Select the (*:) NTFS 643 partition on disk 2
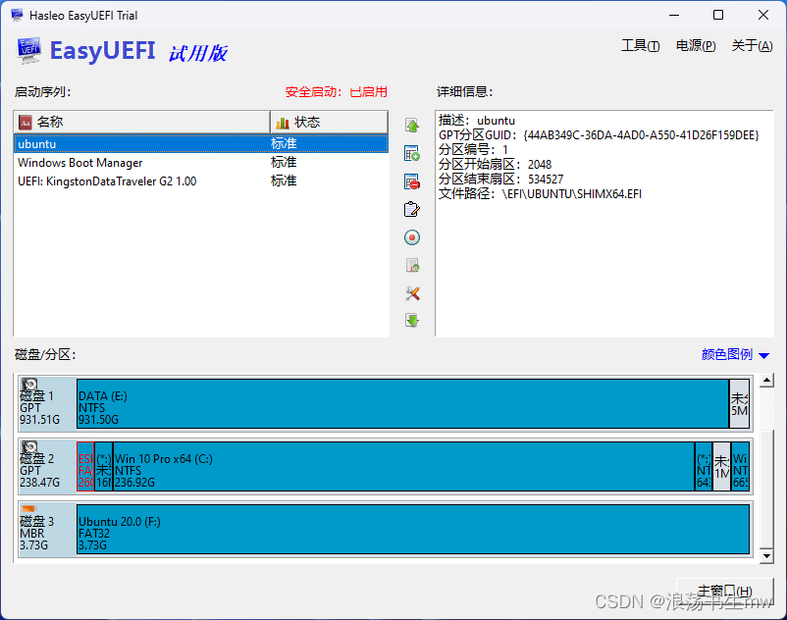Image resolution: width=787 pixels, height=620 pixels. tap(704, 466)
